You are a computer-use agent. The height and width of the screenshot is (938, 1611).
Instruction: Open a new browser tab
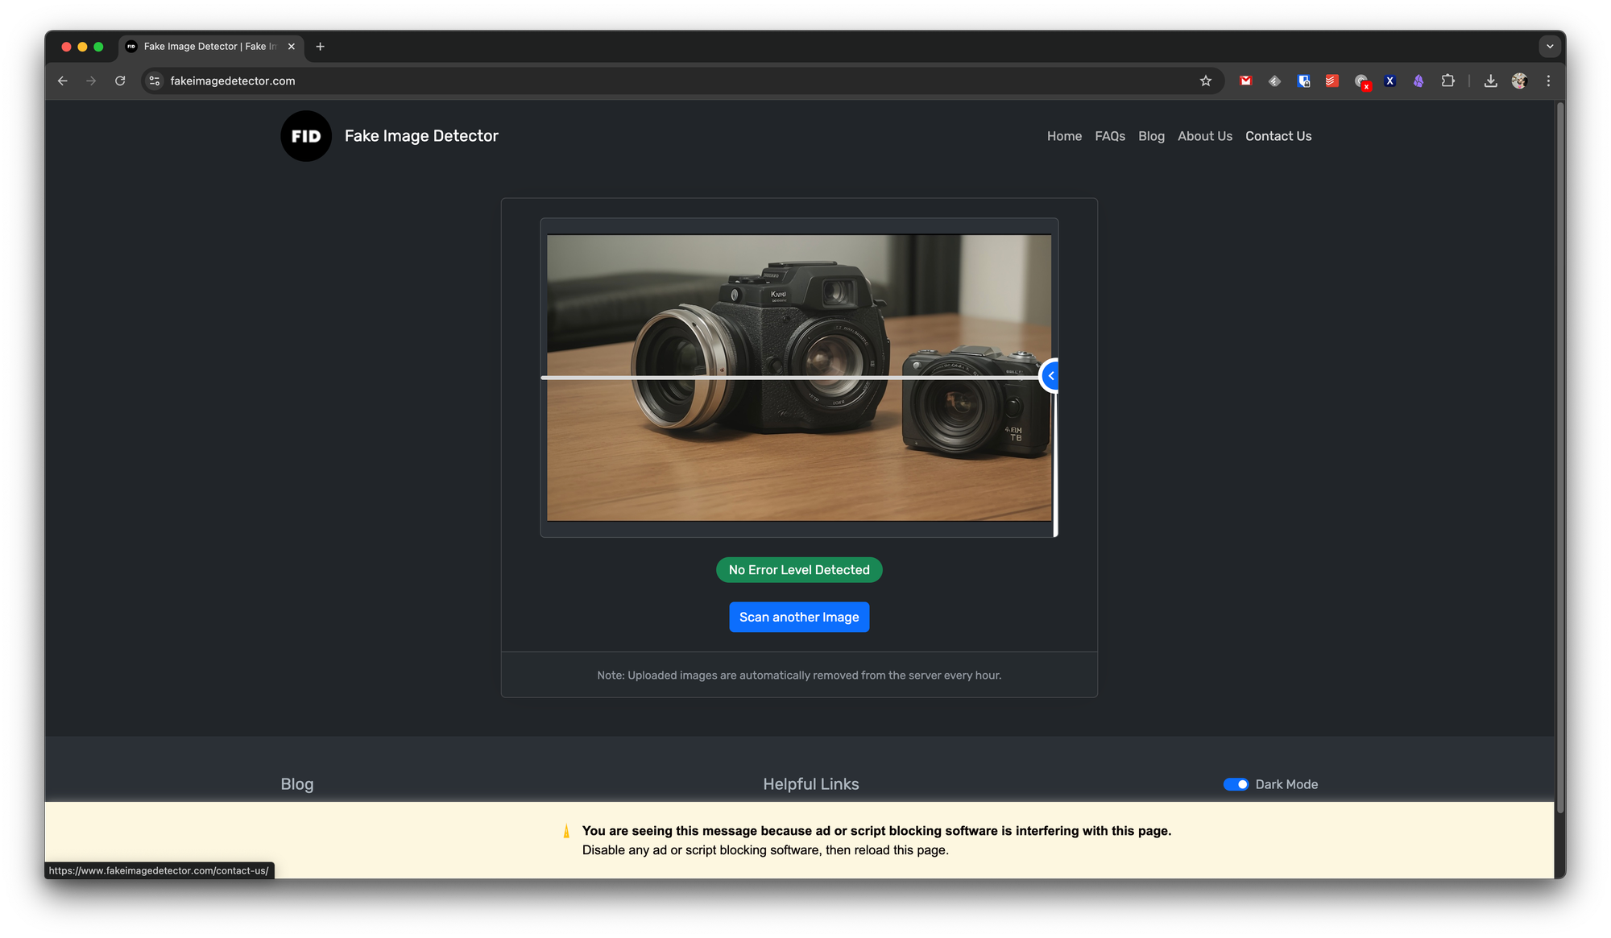320,47
